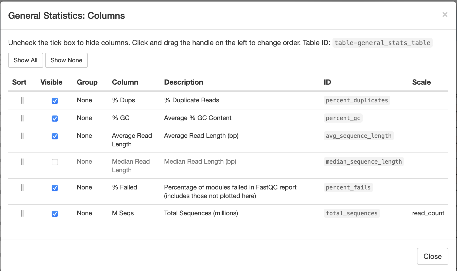
Task: Hide the M Seqs column
Action: tap(55, 214)
